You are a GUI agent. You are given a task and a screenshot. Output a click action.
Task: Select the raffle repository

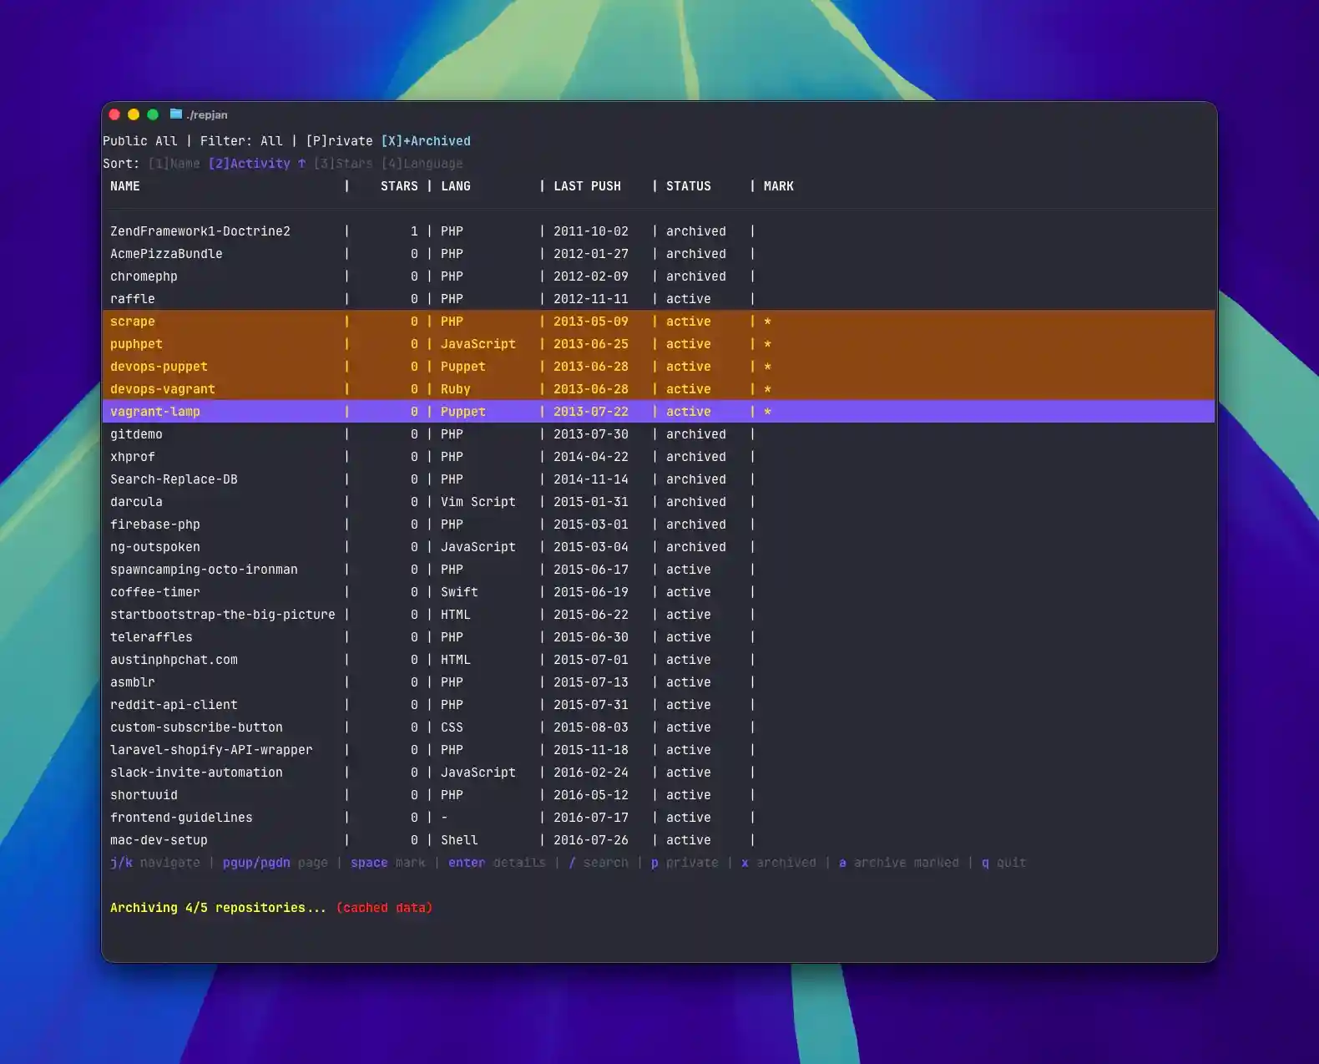click(133, 299)
